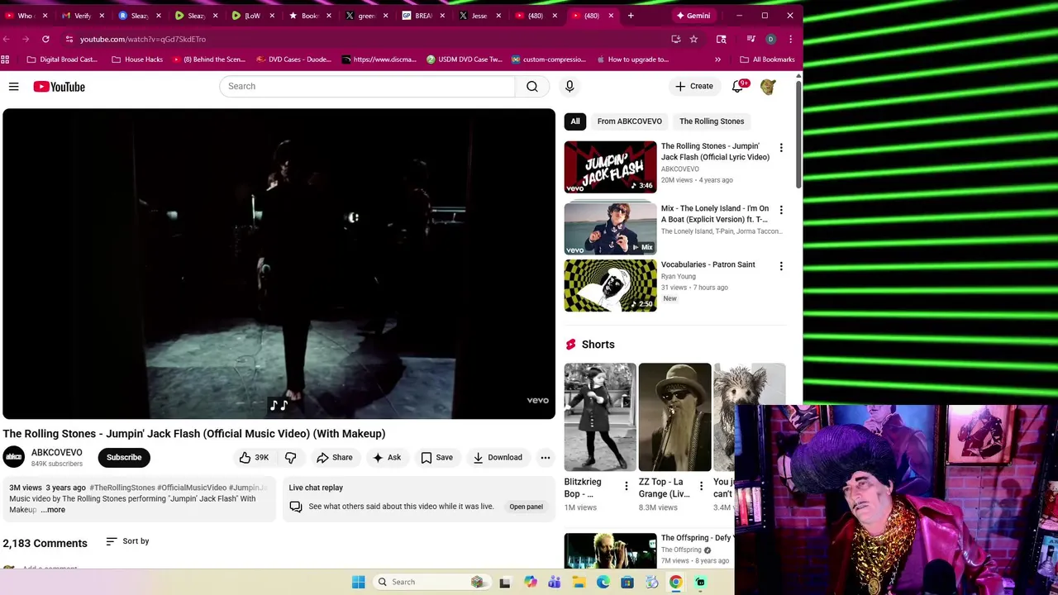
Task: Open options for Blitzkrieg Bop short
Action: 626,486
